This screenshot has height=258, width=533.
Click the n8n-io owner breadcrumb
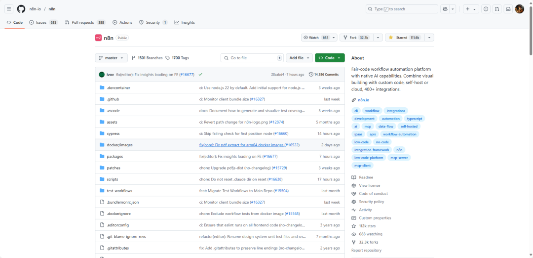(x=36, y=9)
